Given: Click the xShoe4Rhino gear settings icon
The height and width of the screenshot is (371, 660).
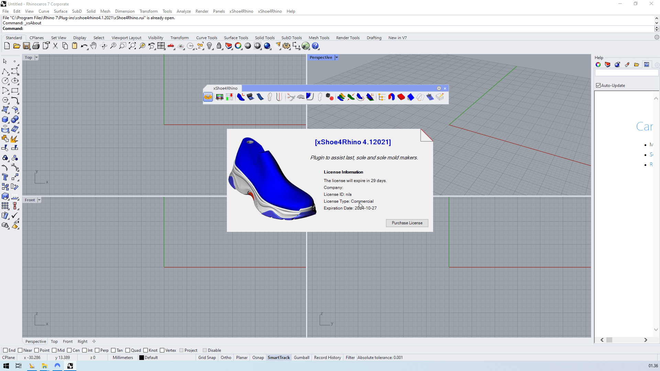Looking at the screenshot, I should click(x=439, y=88).
